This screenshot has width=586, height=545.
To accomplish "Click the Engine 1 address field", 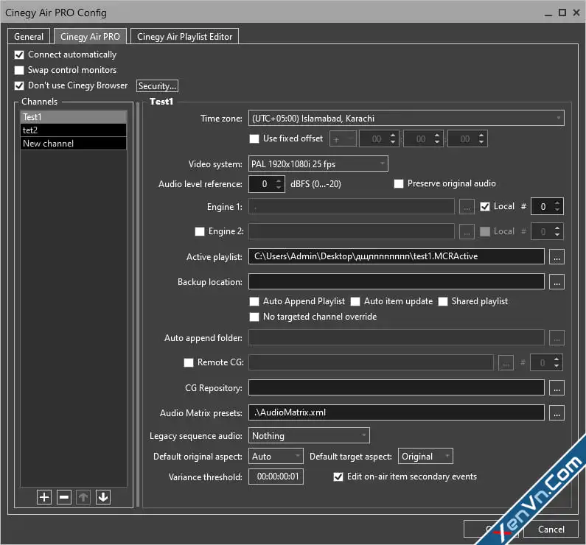I will click(352, 207).
